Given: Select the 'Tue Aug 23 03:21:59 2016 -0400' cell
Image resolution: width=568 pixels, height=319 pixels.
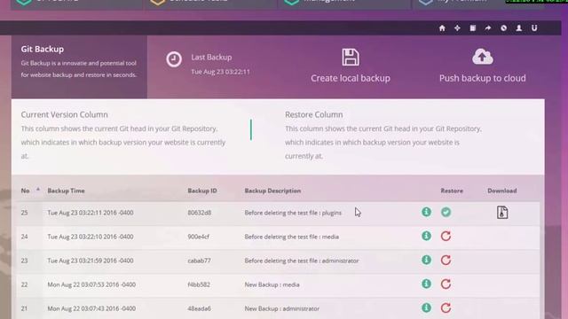Looking at the screenshot, I should [x=91, y=261].
